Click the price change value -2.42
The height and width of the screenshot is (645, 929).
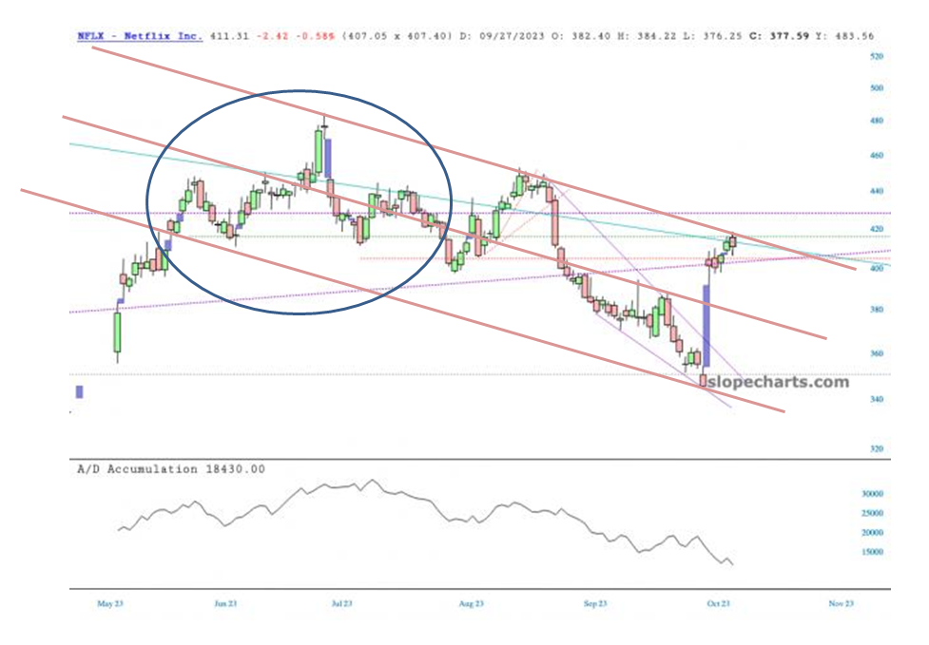[273, 36]
